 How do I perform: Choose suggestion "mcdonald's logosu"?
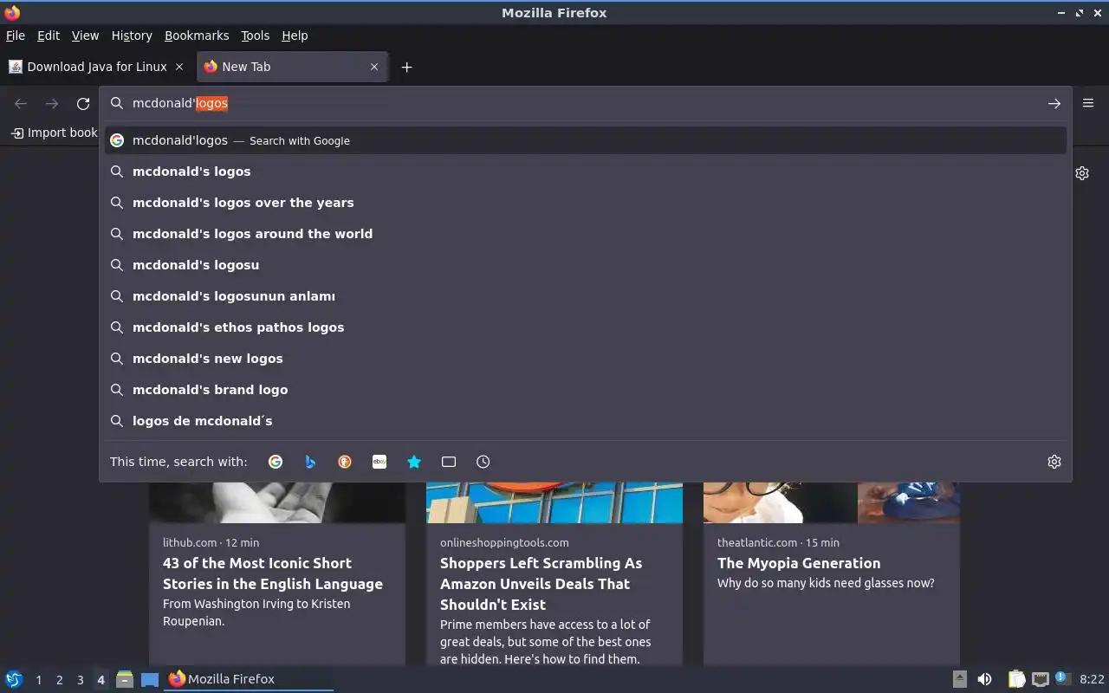click(585, 265)
